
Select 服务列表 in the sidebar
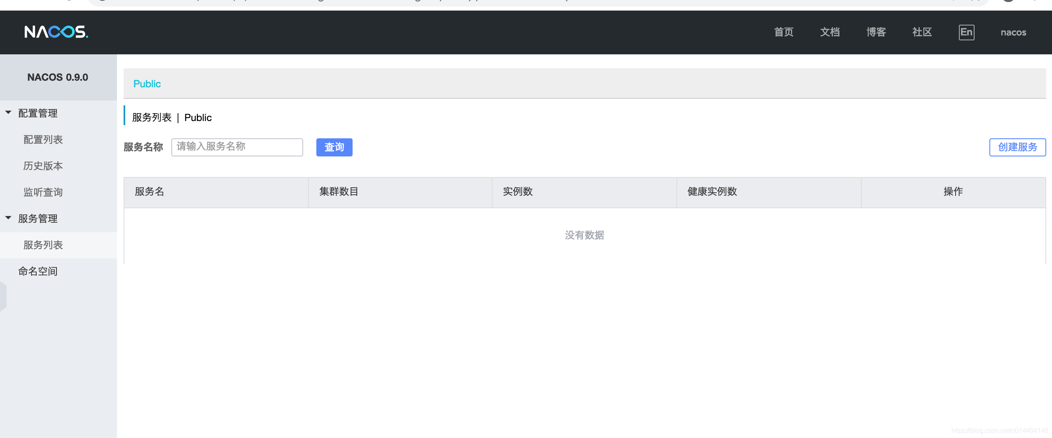(43, 245)
